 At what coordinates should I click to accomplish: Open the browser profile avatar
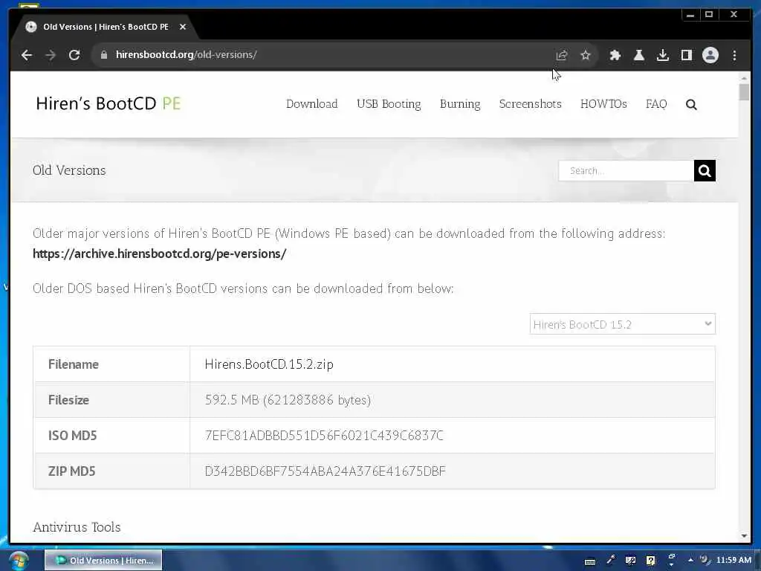[x=710, y=55]
